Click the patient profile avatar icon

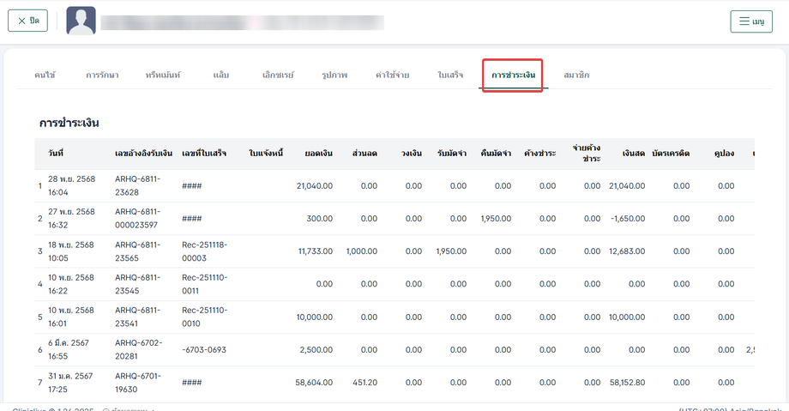point(81,21)
